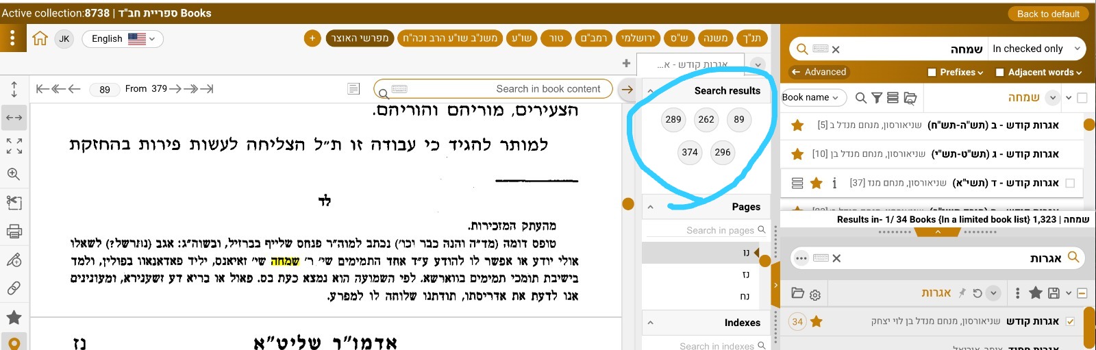Open the ירושלמי category tab
The width and height of the screenshot is (1096, 350).
pos(638,38)
